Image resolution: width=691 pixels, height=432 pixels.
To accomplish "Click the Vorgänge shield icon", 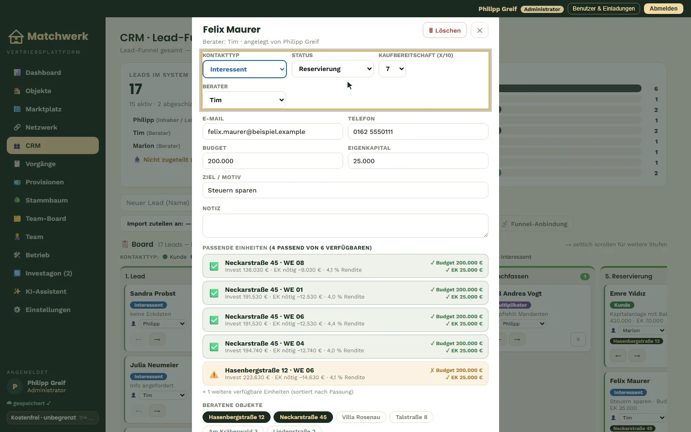I will pos(17,164).
